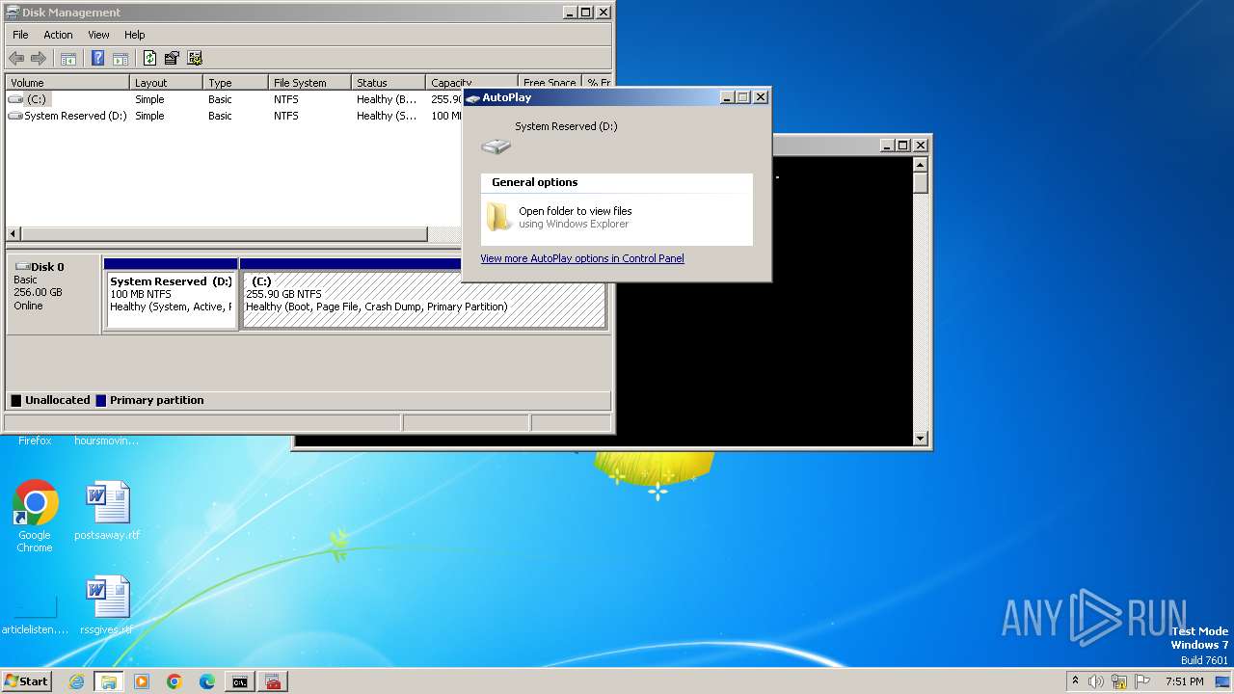
Task: Click the Refresh toolbar icon in Disk Management
Action: pos(149,58)
